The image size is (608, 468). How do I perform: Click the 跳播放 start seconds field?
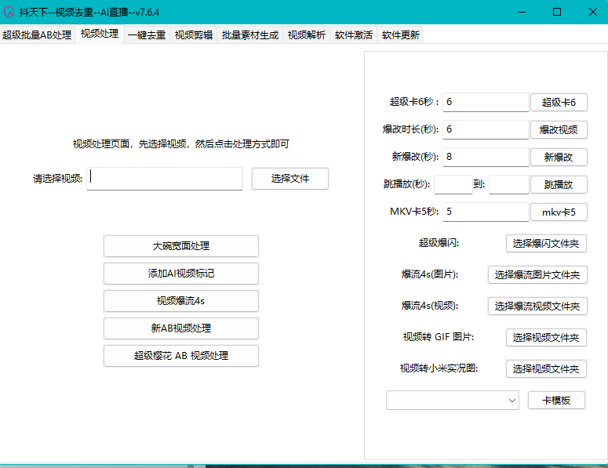tap(453, 185)
